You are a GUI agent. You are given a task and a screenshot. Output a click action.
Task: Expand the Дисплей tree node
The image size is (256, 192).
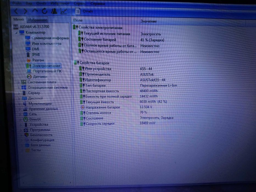tap(20, 99)
